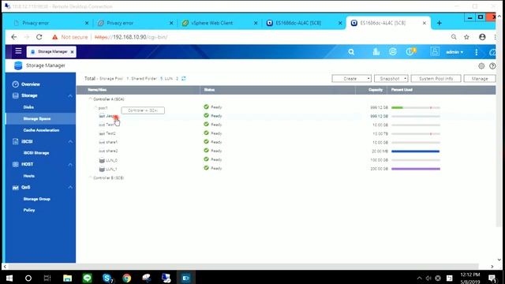Open Windows action center notifications
Screen dimensions: 505x284
492,278
